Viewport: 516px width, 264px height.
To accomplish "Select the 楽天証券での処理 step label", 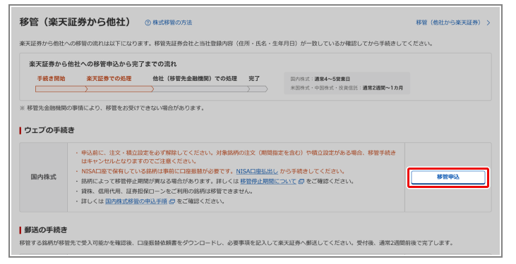I will pyautogui.click(x=109, y=79).
